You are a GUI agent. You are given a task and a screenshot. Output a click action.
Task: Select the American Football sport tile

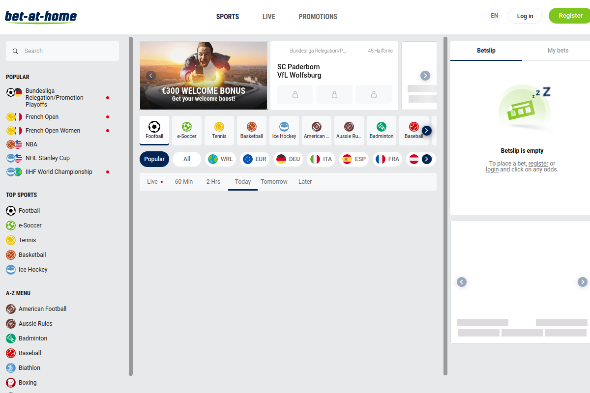pyautogui.click(x=317, y=131)
